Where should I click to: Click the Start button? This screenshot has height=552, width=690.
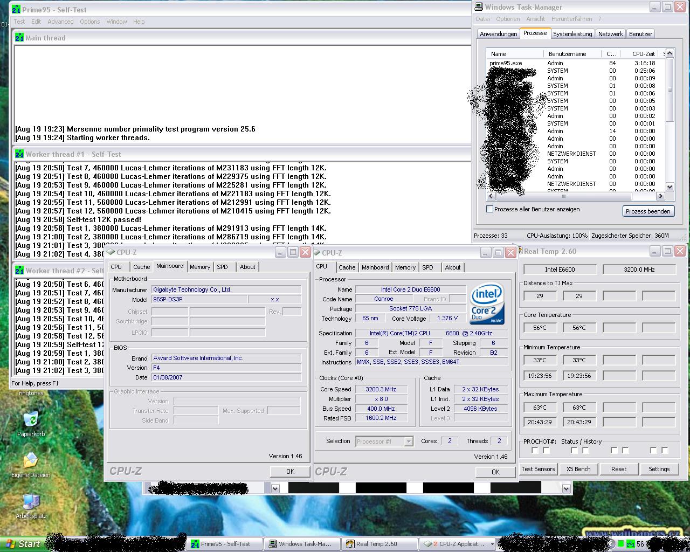[23, 544]
